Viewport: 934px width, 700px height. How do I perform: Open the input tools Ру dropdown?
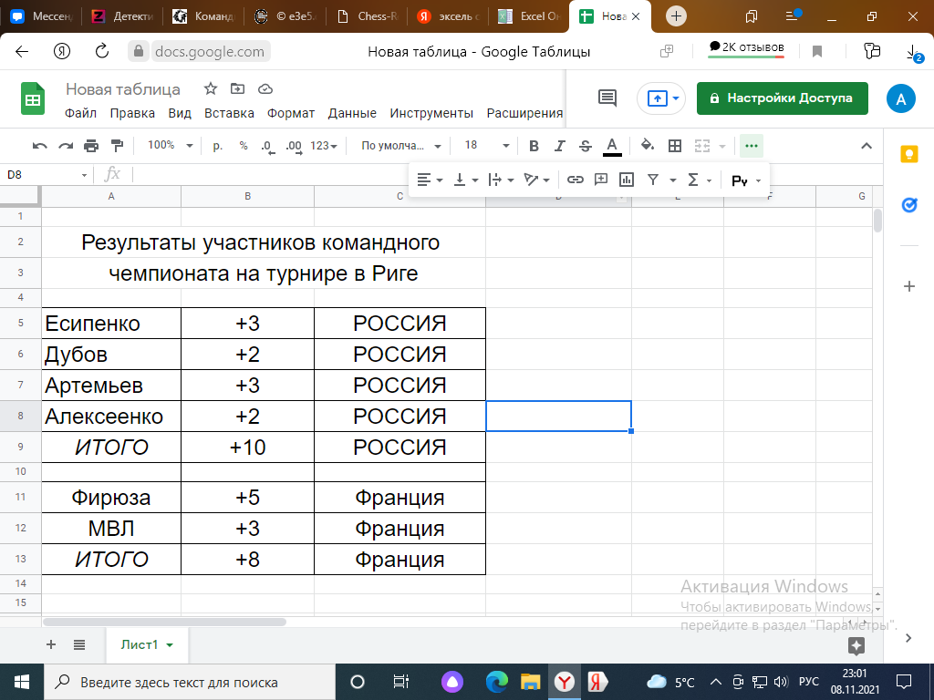coord(746,180)
